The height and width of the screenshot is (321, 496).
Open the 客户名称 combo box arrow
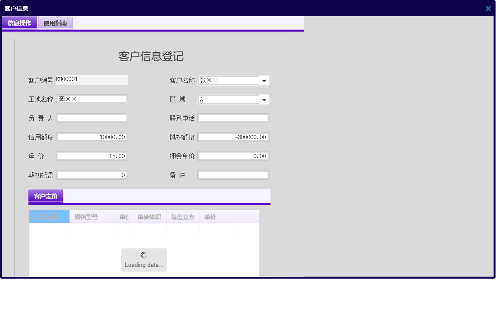(264, 80)
